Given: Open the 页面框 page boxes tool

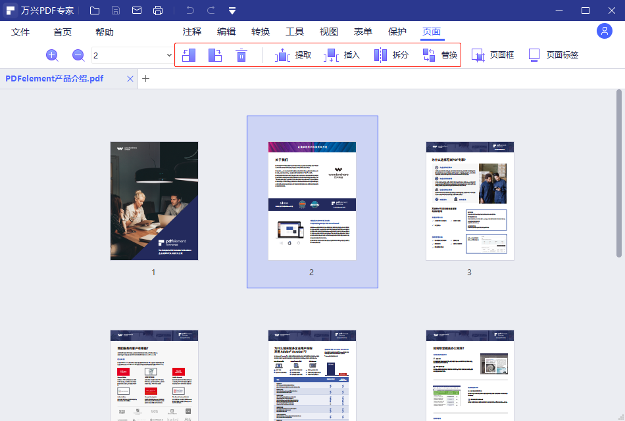Looking at the screenshot, I should click(493, 55).
